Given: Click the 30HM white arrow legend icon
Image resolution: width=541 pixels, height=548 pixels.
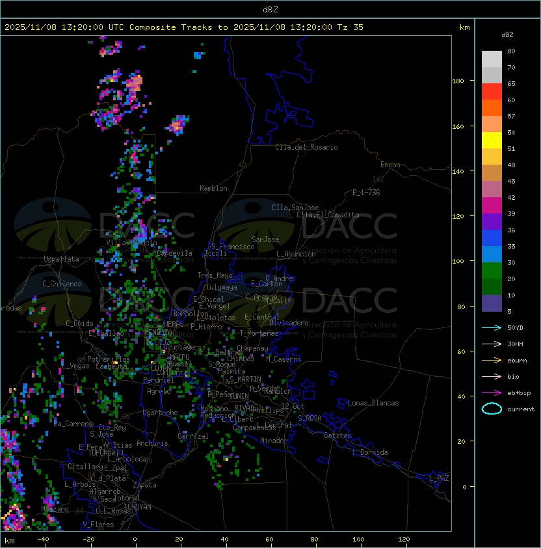Looking at the screenshot, I should click(492, 344).
